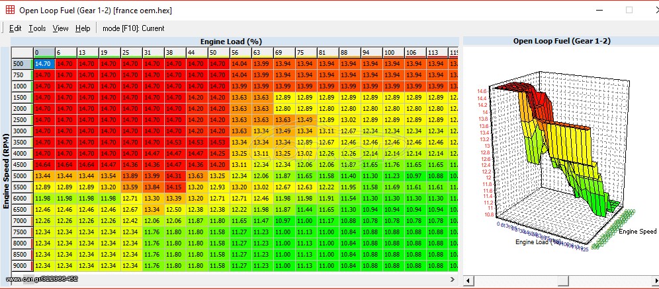Open the View menu
Image resolution: width=659 pixels, height=289 pixels.
pyautogui.click(x=60, y=28)
